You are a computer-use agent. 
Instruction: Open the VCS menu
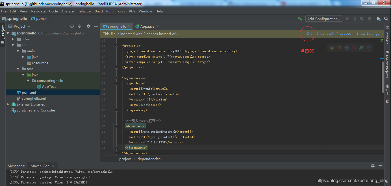click(x=132, y=11)
